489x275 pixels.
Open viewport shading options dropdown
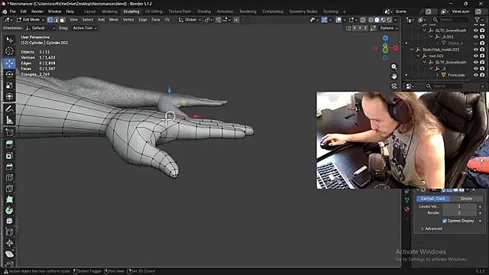396,20
